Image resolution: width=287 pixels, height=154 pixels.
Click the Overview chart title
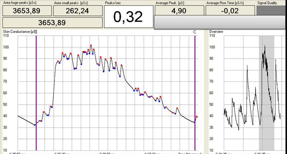[x=216, y=31]
